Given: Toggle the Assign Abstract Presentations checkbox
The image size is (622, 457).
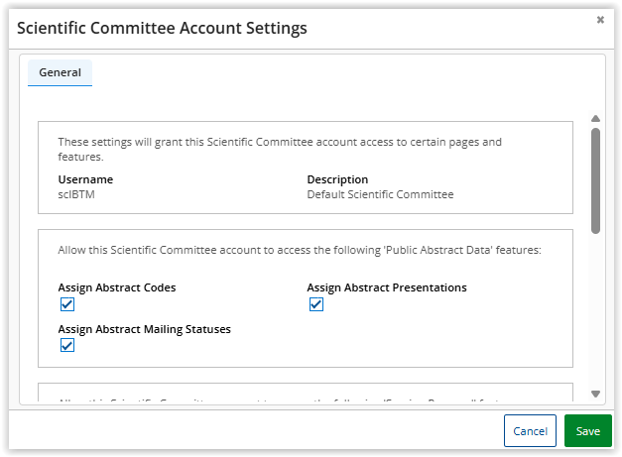Looking at the screenshot, I should click(316, 304).
